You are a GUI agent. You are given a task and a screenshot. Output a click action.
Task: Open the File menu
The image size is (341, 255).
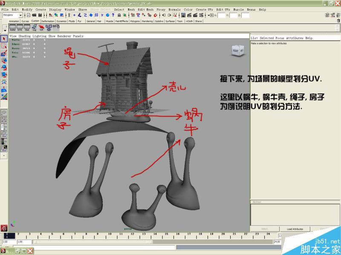[5, 9]
